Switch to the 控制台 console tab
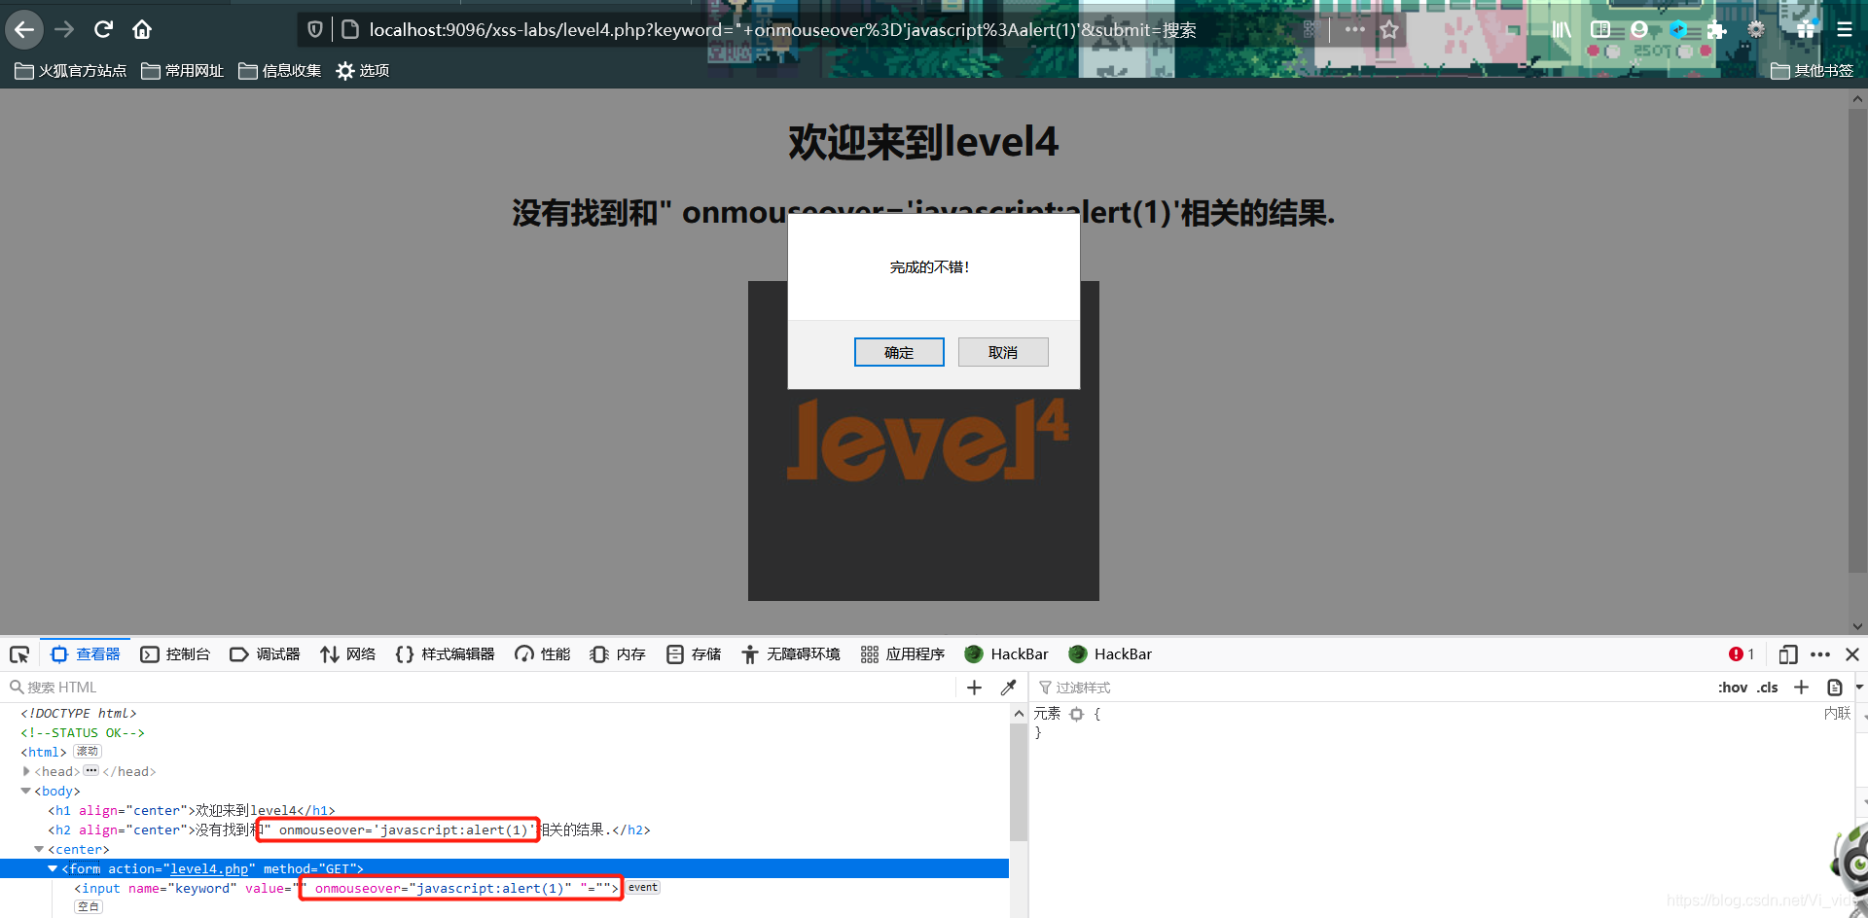The height and width of the screenshot is (918, 1868). (175, 654)
